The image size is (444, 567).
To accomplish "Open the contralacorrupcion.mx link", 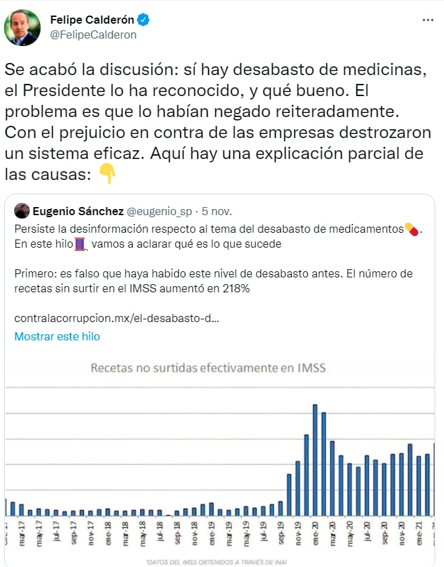I will click(x=116, y=317).
